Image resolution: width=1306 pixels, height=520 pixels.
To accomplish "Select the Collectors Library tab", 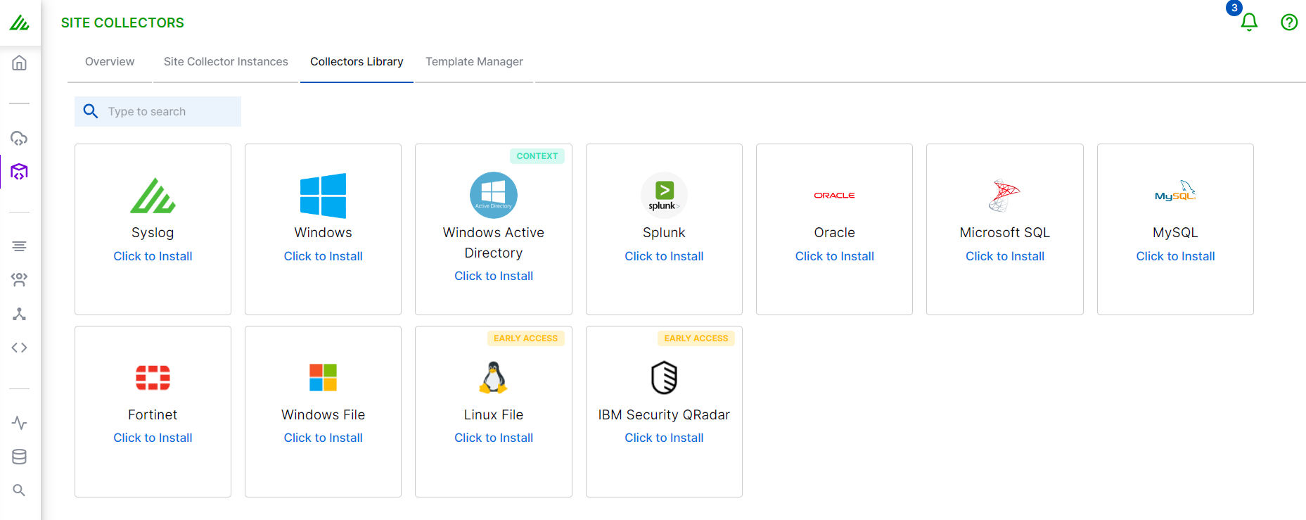I will pos(357,62).
